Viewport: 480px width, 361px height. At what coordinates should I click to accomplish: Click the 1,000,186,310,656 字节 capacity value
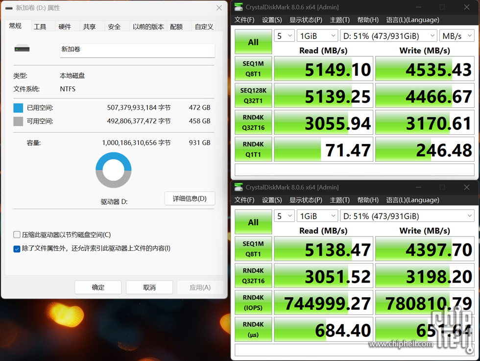137,143
